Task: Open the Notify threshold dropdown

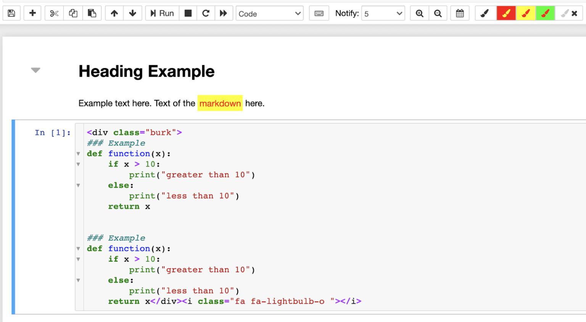Action: pos(383,13)
